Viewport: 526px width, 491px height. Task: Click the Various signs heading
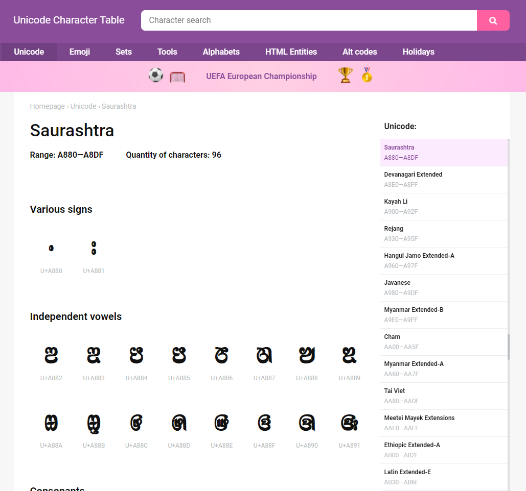[x=61, y=209]
